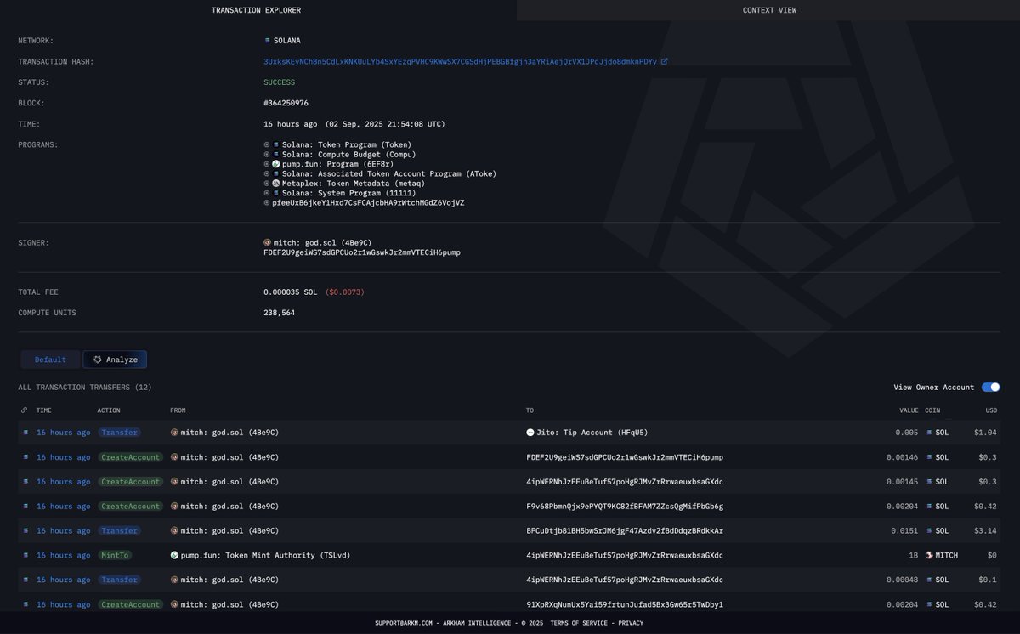Image resolution: width=1020 pixels, height=634 pixels.
Task: Click the chain icon starting the Jito Tip row
Action: [25, 433]
